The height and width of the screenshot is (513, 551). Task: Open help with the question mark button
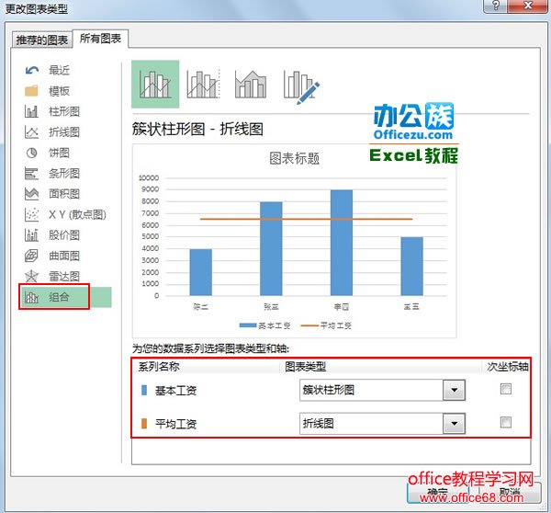click(496, 6)
